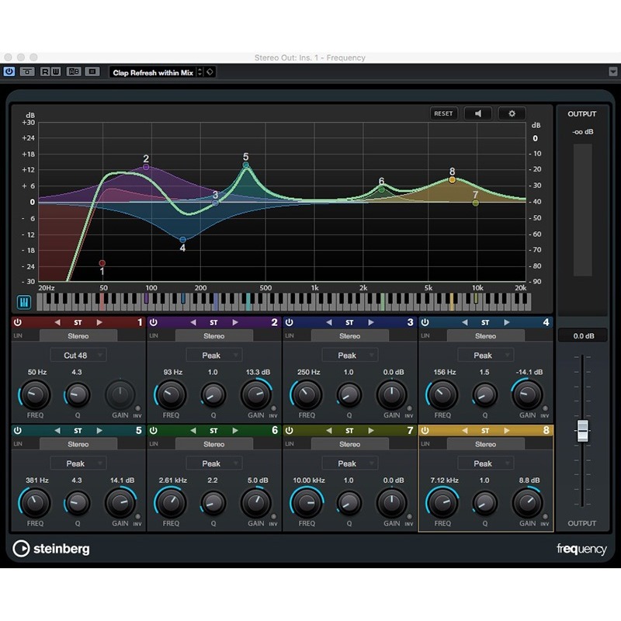
Task: Toggle band 3 power button
Action: tap(289, 322)
